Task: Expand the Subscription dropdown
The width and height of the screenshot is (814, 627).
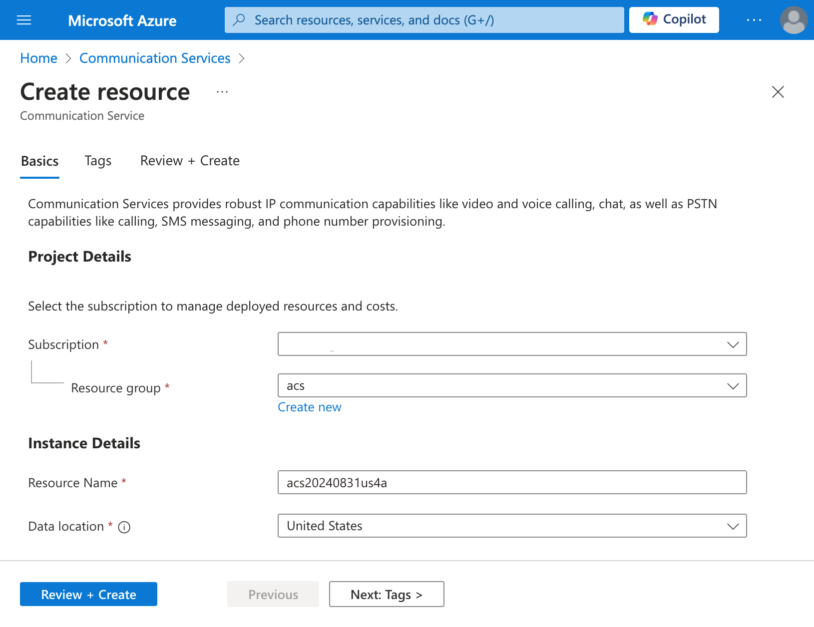Action: [x=512, y=344]
